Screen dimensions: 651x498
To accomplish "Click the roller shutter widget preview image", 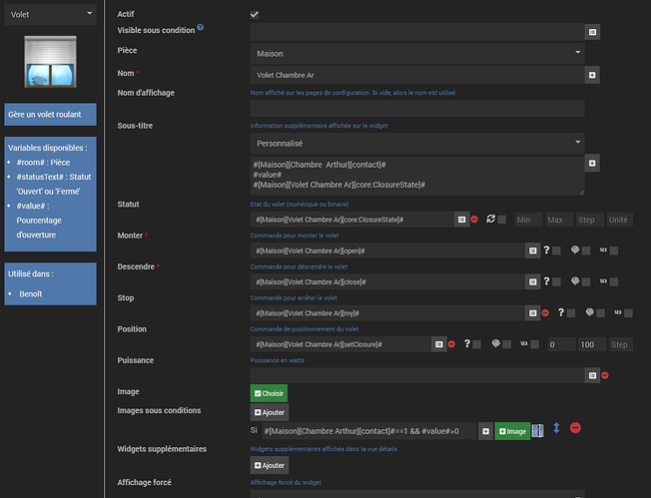I will coord(50,62).
